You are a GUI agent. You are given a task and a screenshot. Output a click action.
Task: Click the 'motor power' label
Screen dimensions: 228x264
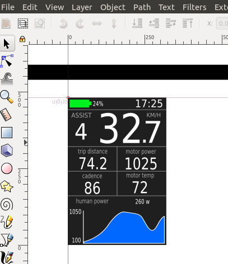point(141,152)
